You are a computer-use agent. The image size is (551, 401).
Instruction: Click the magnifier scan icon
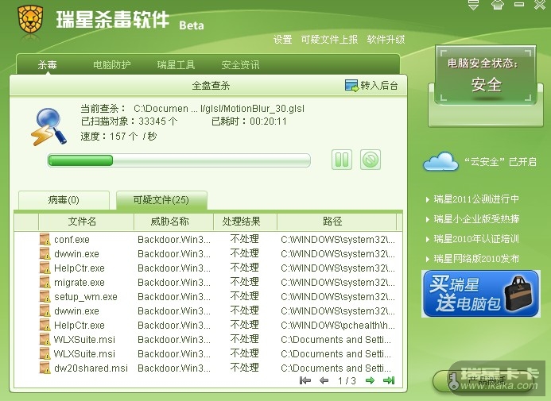click(x=49, y=126)
